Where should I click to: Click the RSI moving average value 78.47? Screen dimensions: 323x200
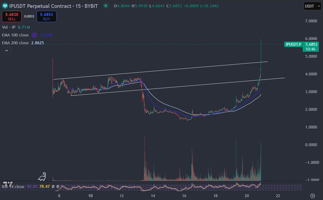(x=44, y=187)
